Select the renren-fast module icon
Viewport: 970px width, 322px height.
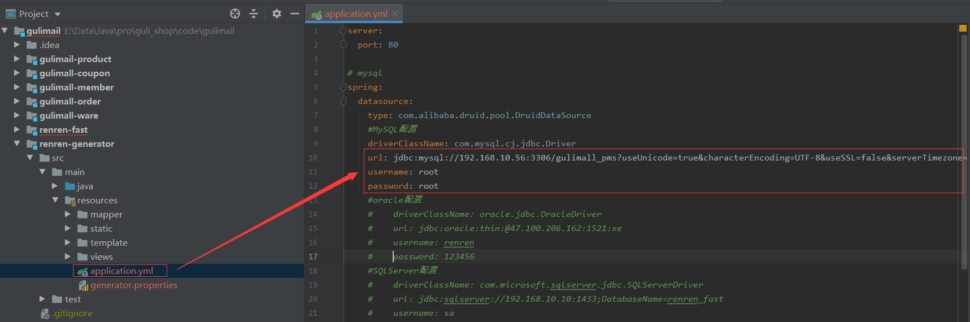click(32, 130)
